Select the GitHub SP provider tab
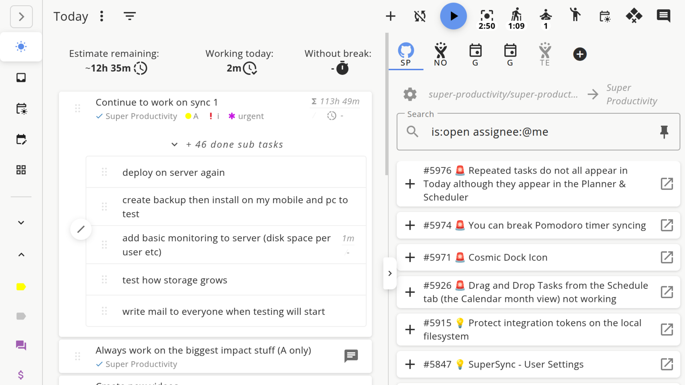The image size is (685, 385). [x=406, y=55]
